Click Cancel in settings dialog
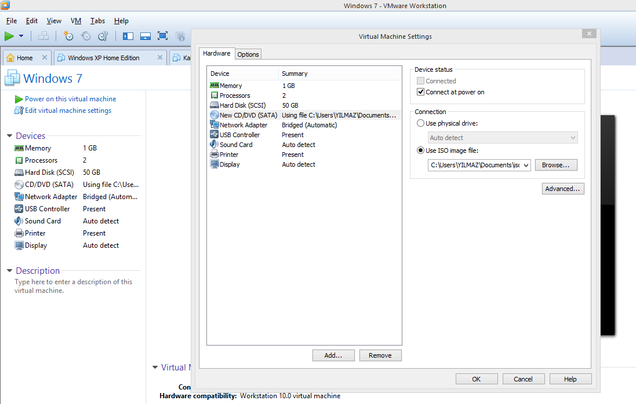Screen dimensions: 636x404 pos(524,379)
